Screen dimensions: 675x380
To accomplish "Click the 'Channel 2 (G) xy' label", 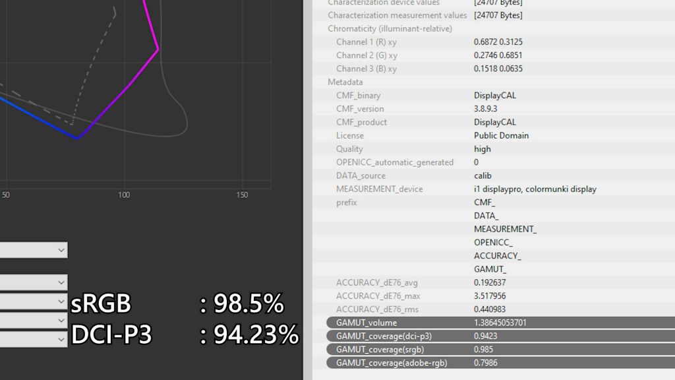I will click(x=367, y=55).
